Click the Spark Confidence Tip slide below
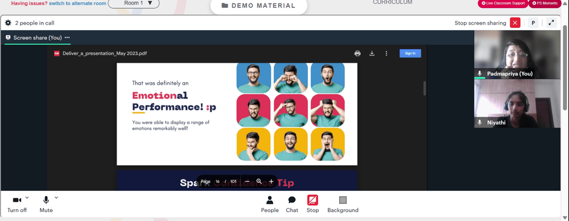The width and height of the screenshot is (569, 221). click(237, 181)
